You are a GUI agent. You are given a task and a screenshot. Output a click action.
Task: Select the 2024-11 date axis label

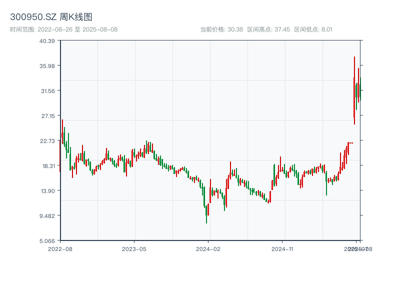click(283, 248)
